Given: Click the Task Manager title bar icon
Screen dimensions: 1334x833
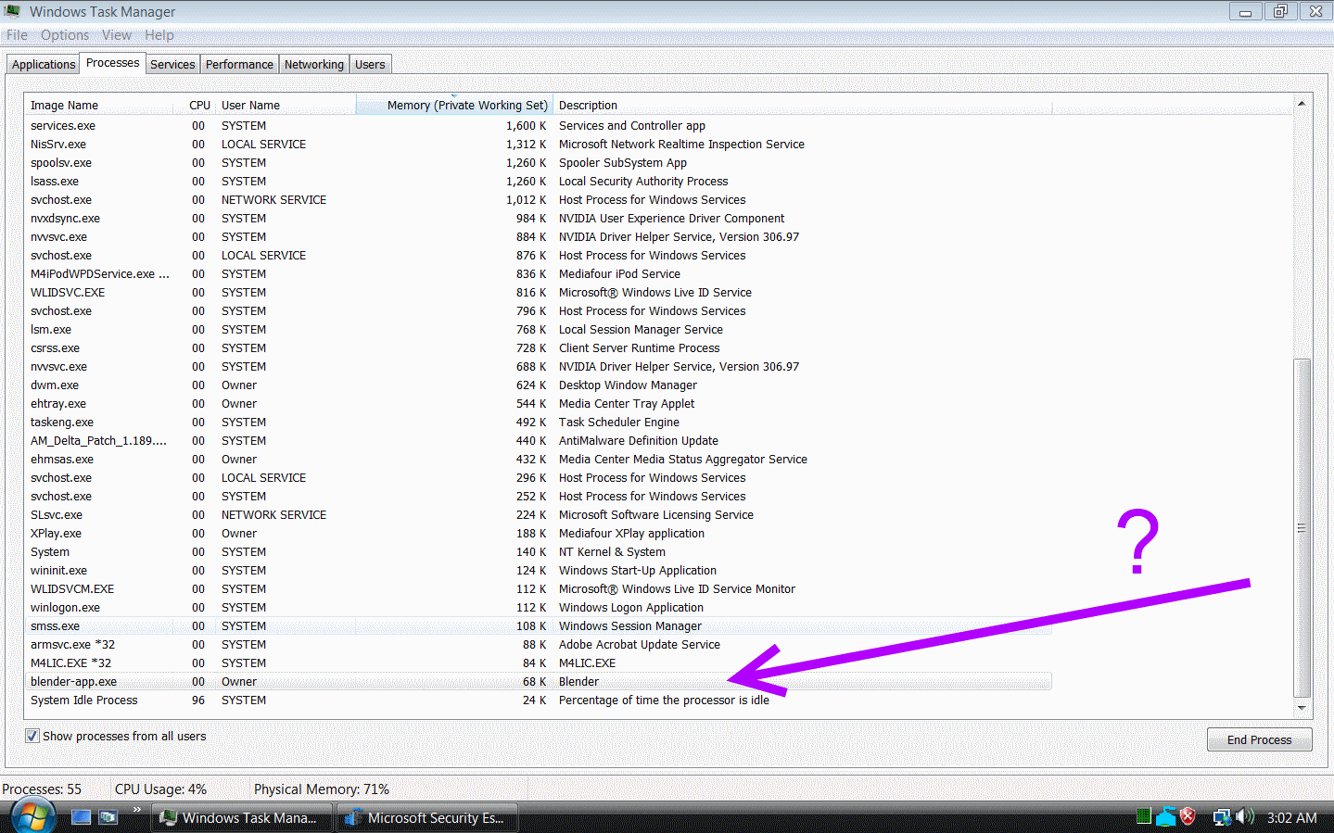Looking at the screenshot, I should (x=13, y=11).
